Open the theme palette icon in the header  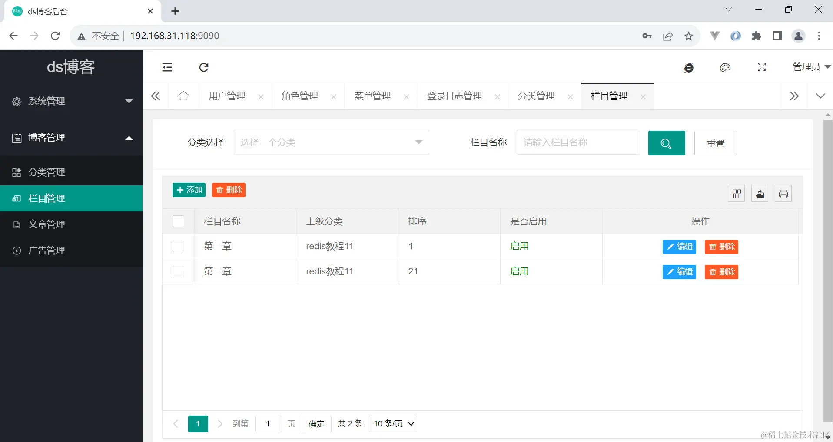[725, 67]
